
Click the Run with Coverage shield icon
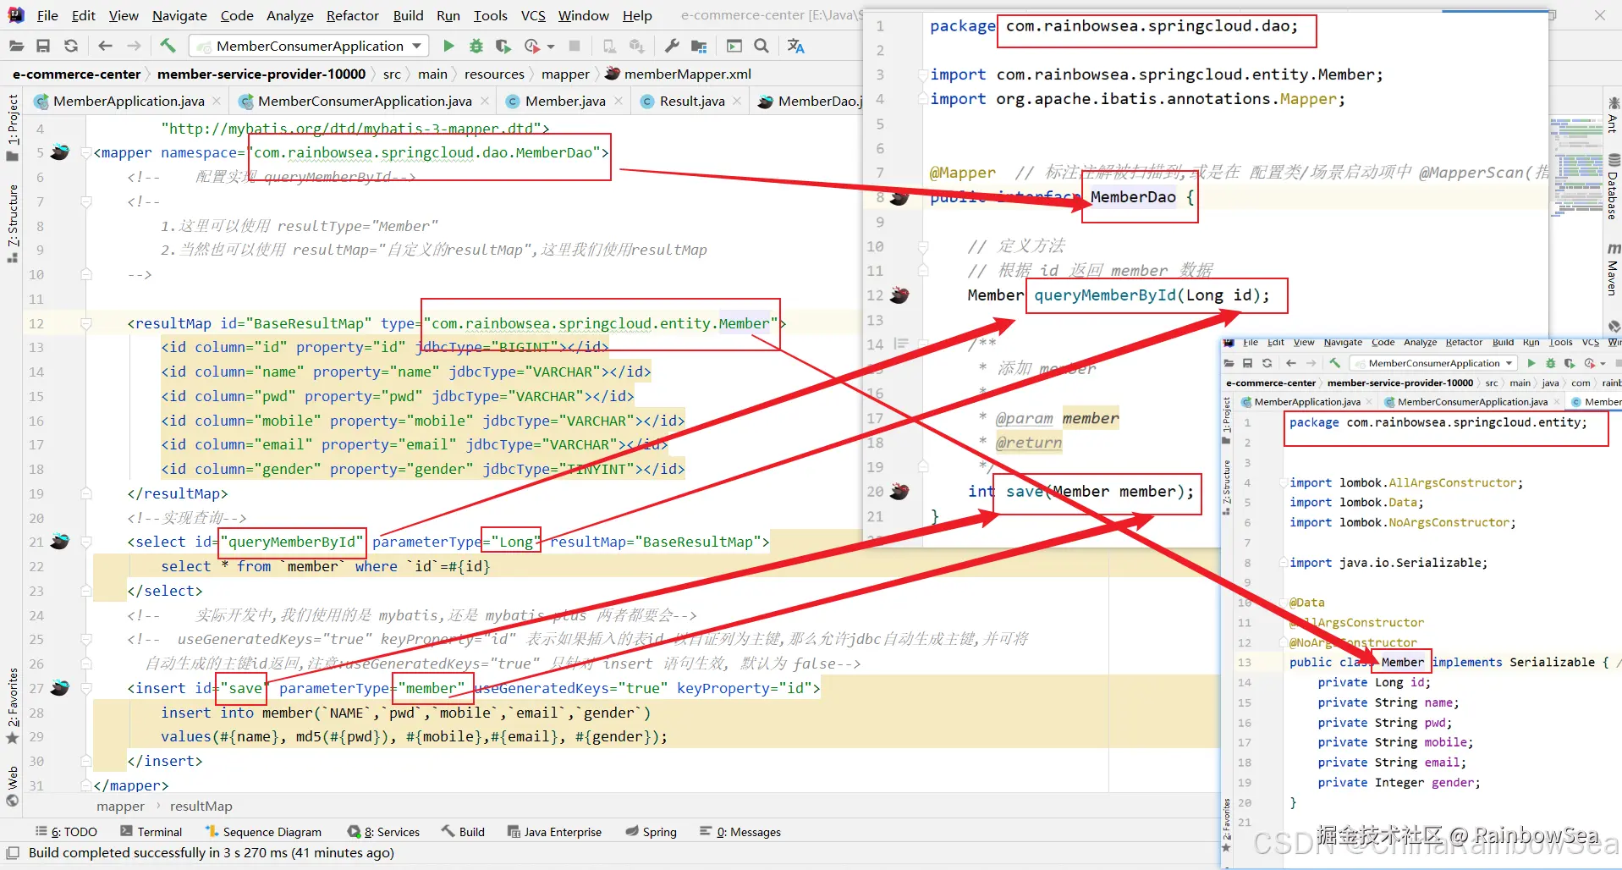503,46
